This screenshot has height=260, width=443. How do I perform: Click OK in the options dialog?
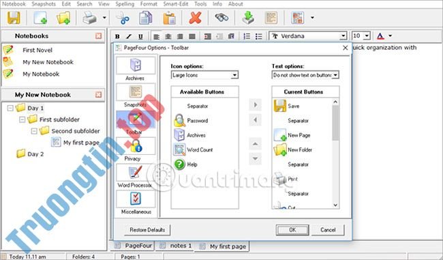[x=292, y=230]
